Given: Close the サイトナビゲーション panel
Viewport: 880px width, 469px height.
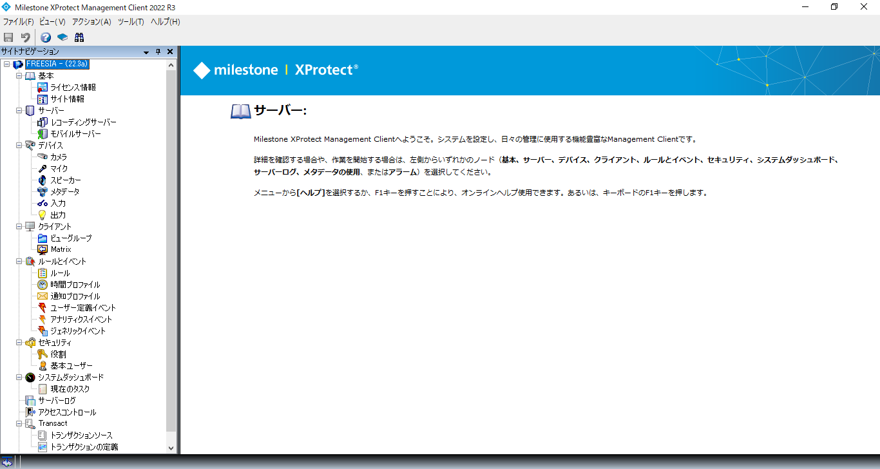Looking at the screenshot, I should (x=170, y=52).
